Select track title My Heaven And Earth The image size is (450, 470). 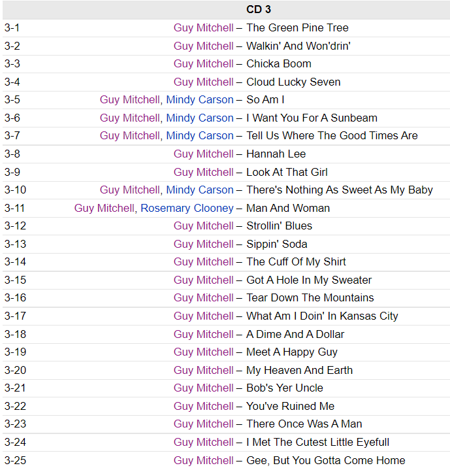pyautogui.click(x=299, y=371)
